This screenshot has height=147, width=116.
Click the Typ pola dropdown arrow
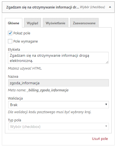coord(106,126)
